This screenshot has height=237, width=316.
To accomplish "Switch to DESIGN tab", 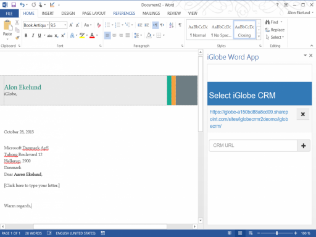I will (x=68, y=14).
